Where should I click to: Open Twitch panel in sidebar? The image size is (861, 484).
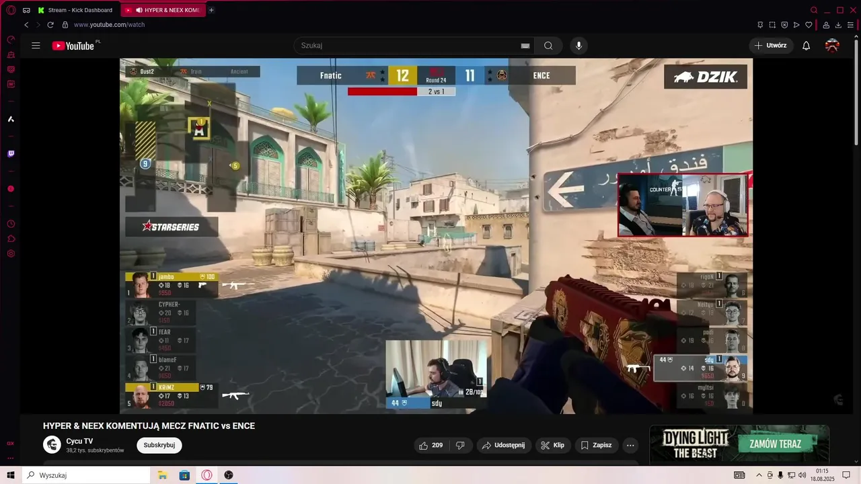11,154
